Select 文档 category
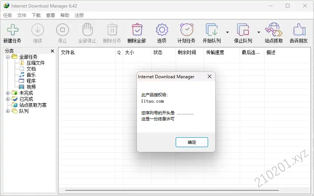 (31, 69)
